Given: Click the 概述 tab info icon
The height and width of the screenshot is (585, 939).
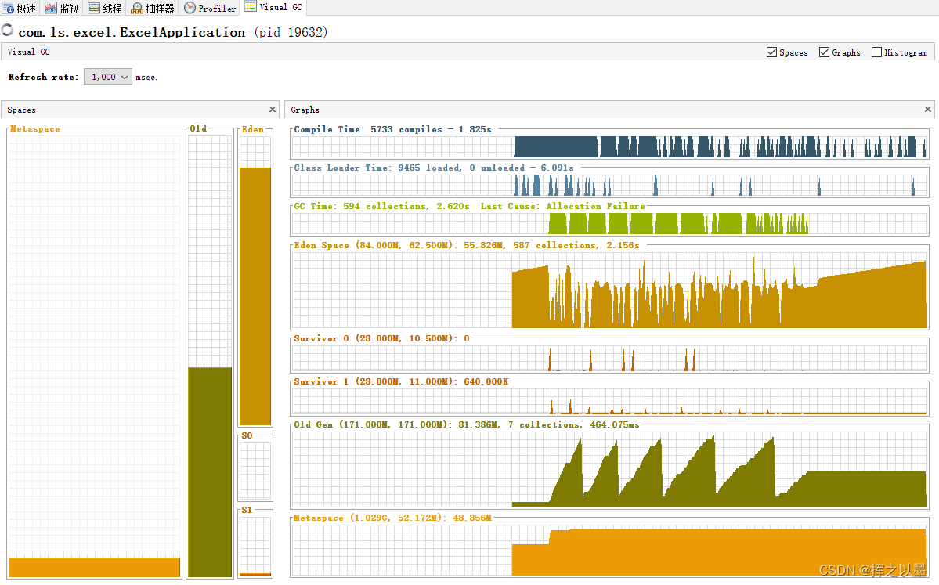Looking at the screenshot, I should pyautogui.click(x=8, y=8).
